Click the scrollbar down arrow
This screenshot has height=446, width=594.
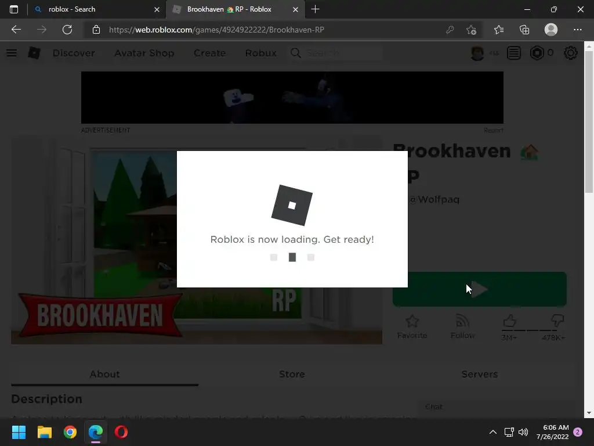tap(589, 413)
